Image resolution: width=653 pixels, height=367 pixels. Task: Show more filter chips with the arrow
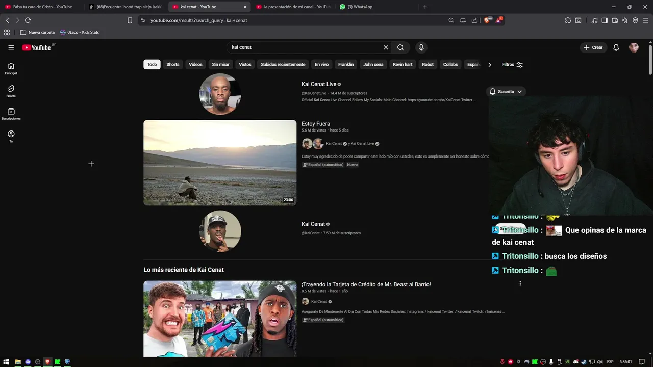pos(490,65)
